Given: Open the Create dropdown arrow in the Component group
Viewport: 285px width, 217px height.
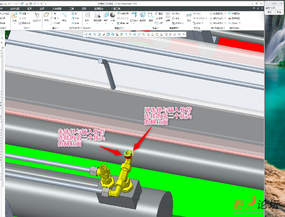Looking at the screenshot, I should (x=28, y=14).
